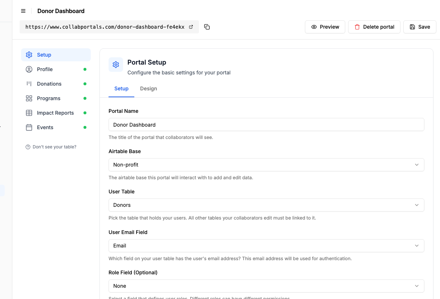Click the Role Field (Optional) label

pos(133,273)
